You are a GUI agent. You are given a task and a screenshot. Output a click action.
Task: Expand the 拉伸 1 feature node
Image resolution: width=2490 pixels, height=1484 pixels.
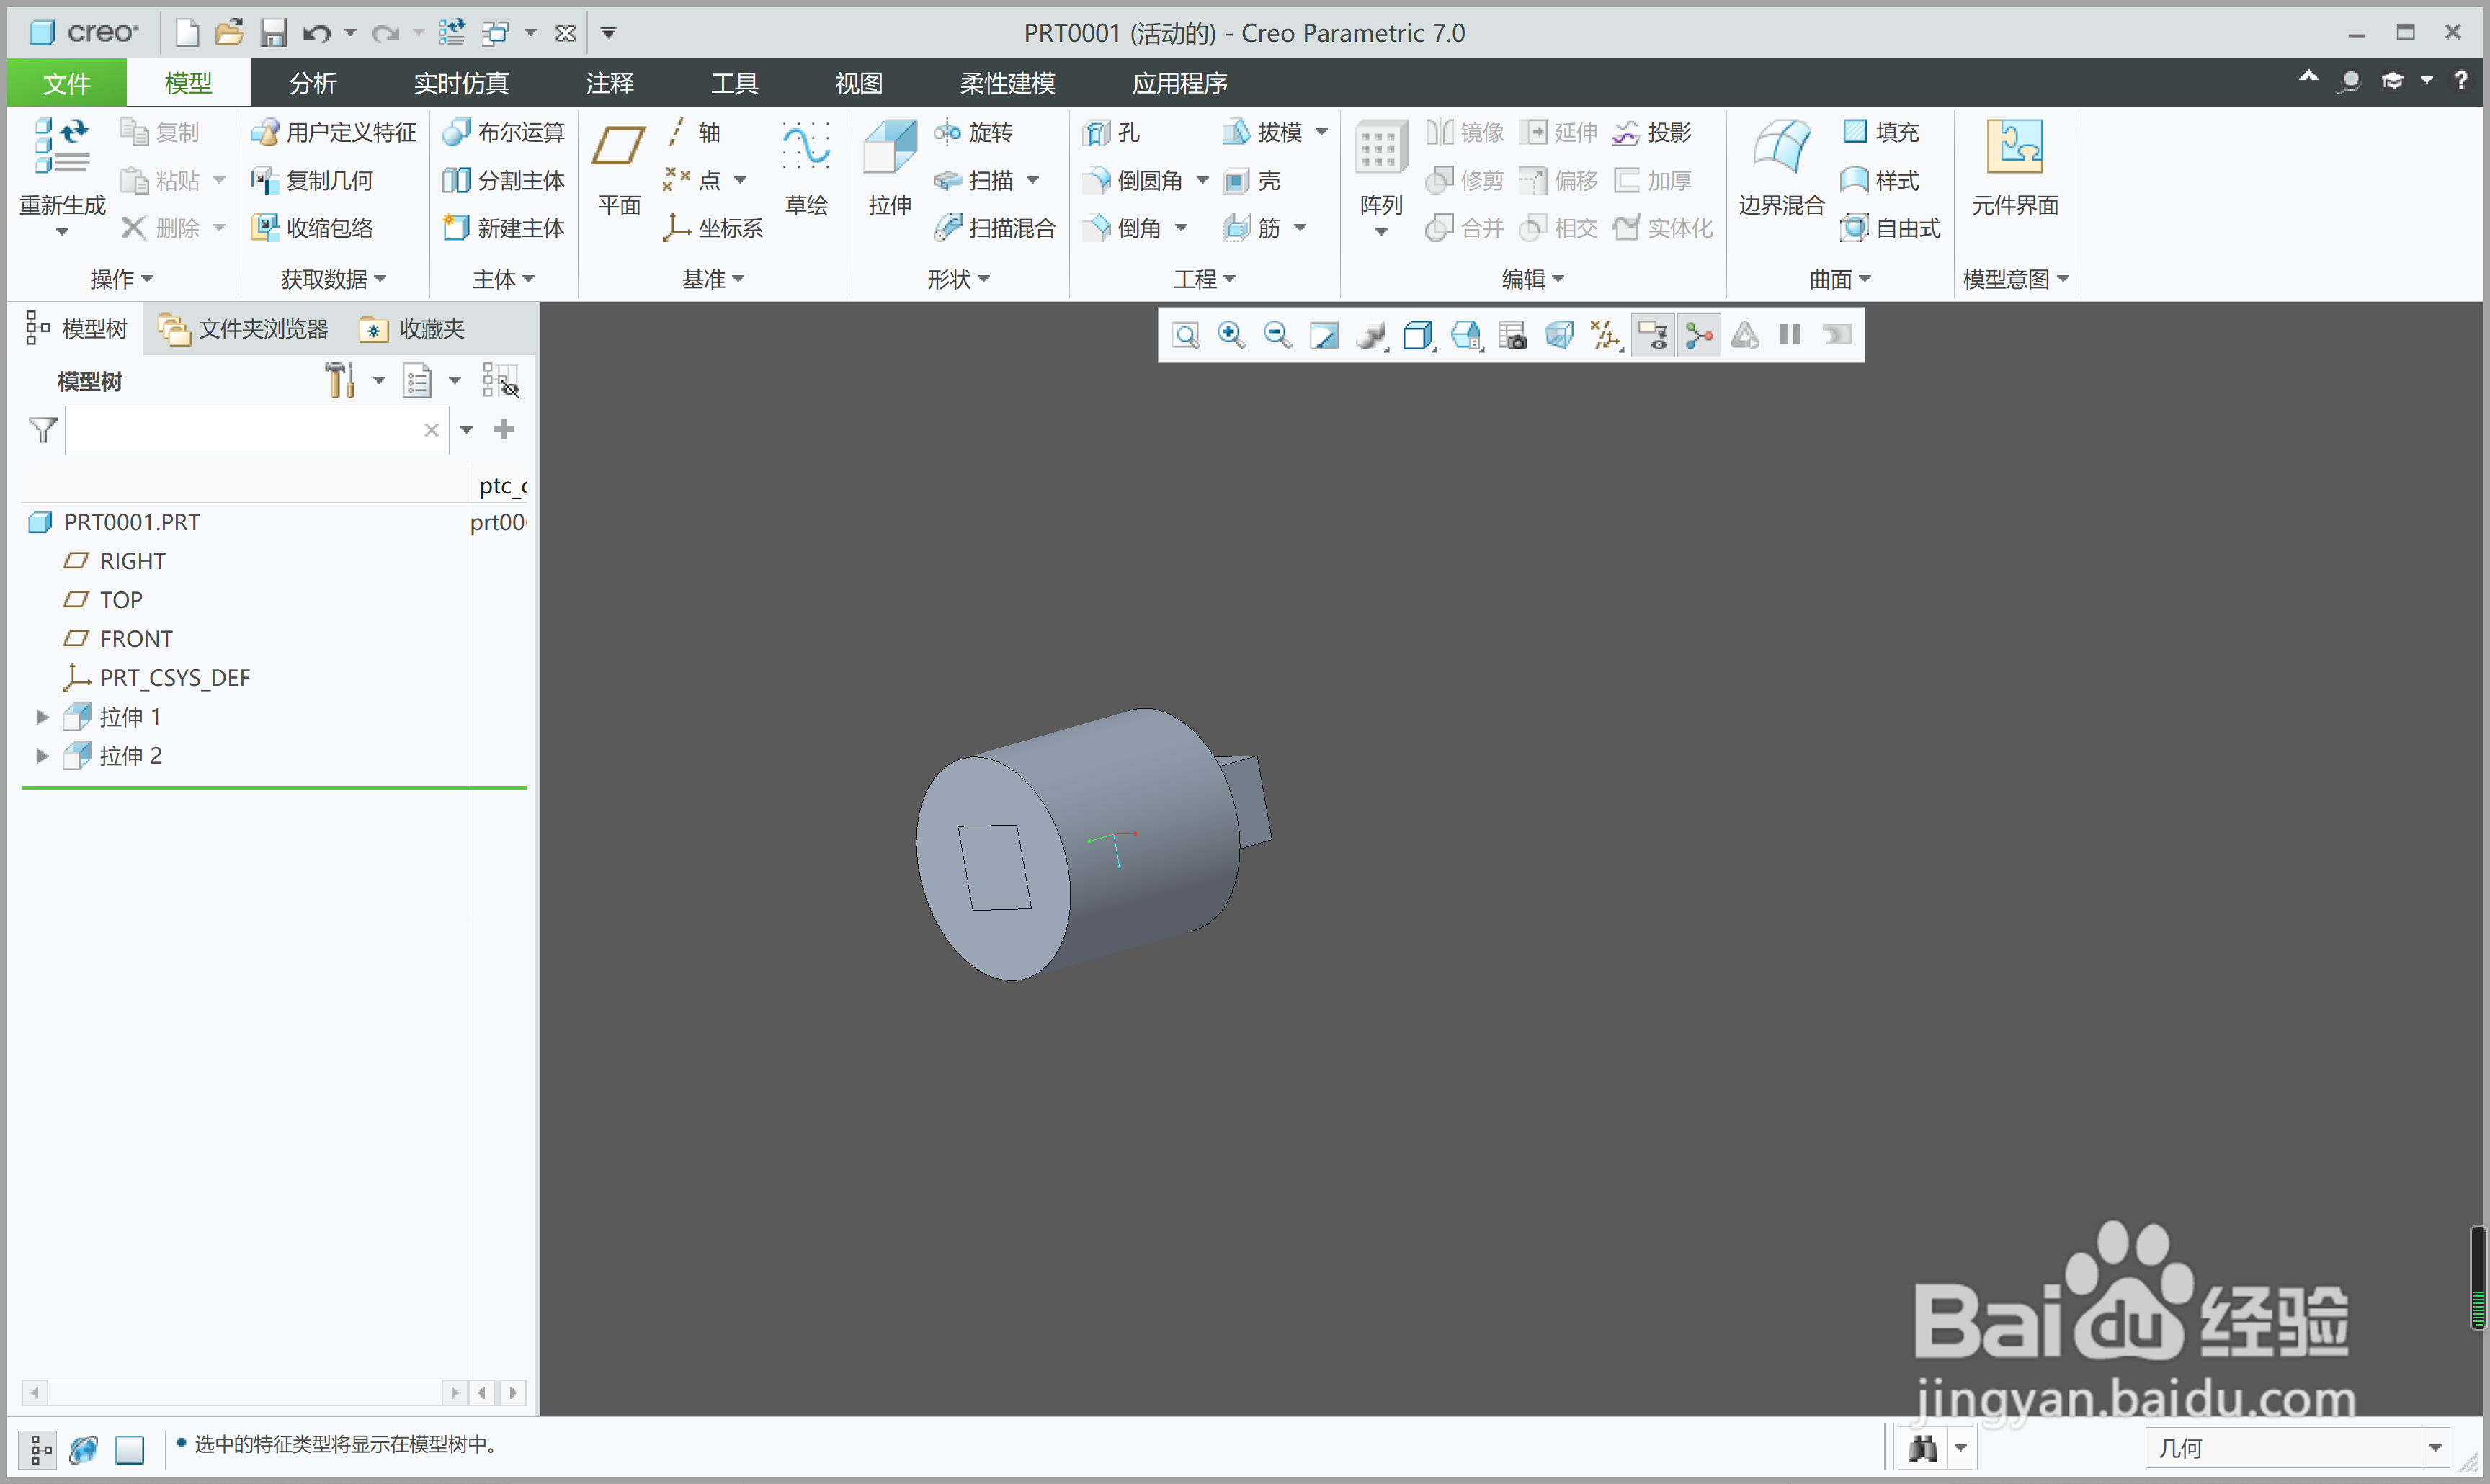(42, 716)
